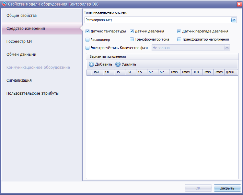Uncheck Датчик температуры checkbox
The image size is (243, 195).
(87, 31)
